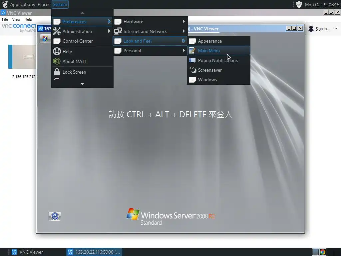Click the user avatar icon beside Sign in

(311, 29)
